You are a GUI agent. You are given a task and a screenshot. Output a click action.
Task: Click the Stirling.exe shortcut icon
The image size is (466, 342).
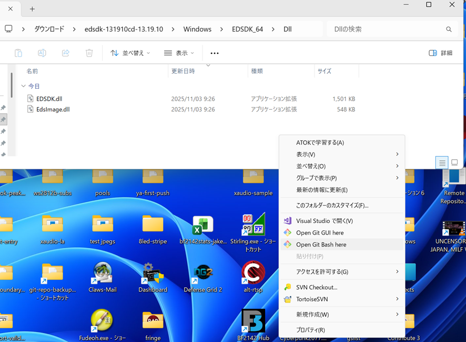[x=253, y=226]
